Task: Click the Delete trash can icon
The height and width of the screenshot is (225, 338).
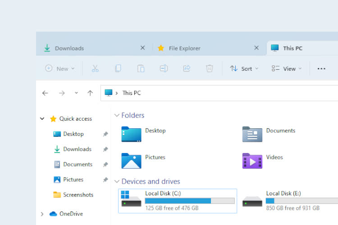Action: tap(209, 68)
